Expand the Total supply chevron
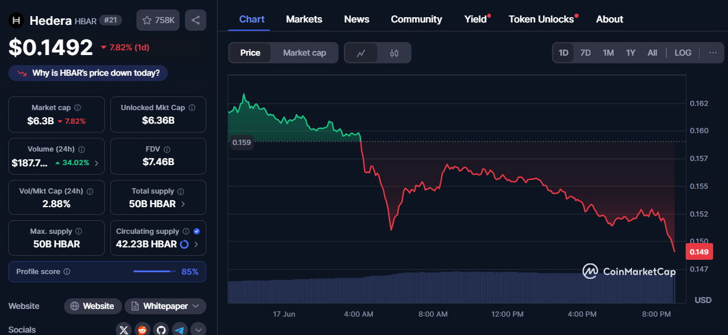This screenshot has height=335, width=728. click(183, 204)
